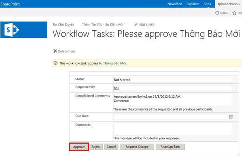
Task: Open SkyDrive in the top bar
Action: [193, 4]
